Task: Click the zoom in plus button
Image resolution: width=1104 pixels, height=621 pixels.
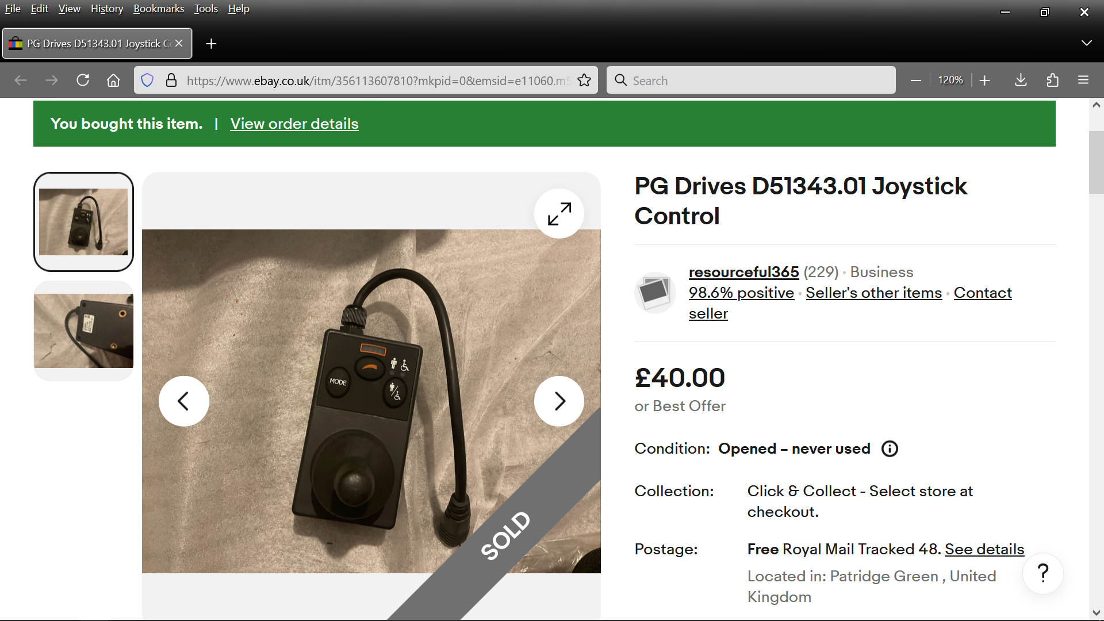Action: click(x=984, y=80)
